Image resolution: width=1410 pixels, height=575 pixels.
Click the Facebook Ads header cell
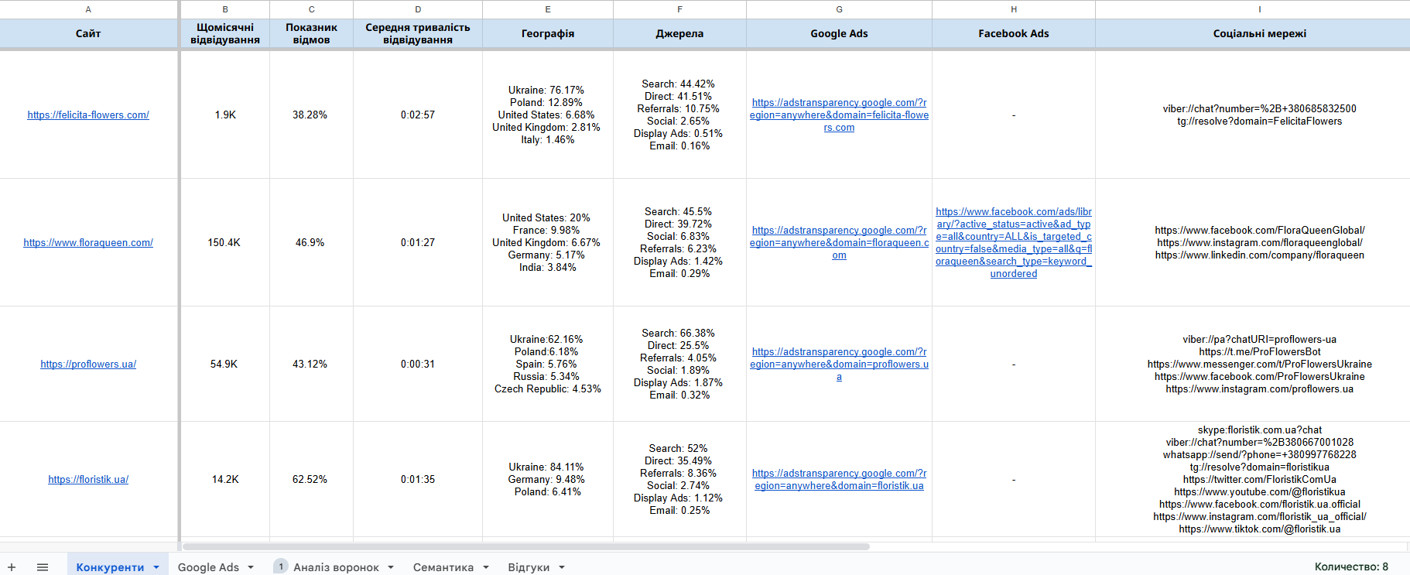click(x=1014, y=34)
